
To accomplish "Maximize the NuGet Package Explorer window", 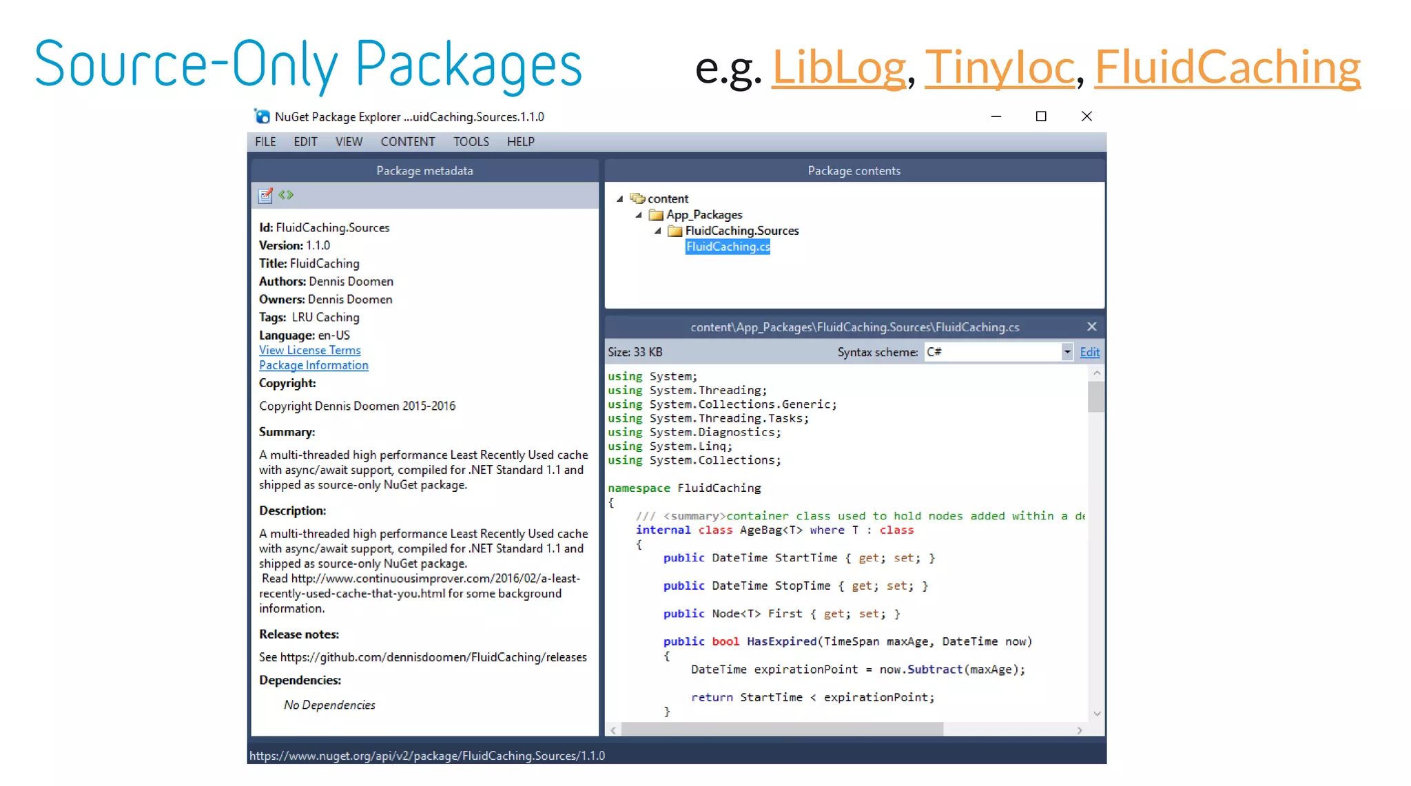I will [1041, 116].
